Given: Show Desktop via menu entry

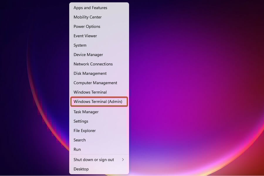Looking at the screenshot, I should coord(99,169).
